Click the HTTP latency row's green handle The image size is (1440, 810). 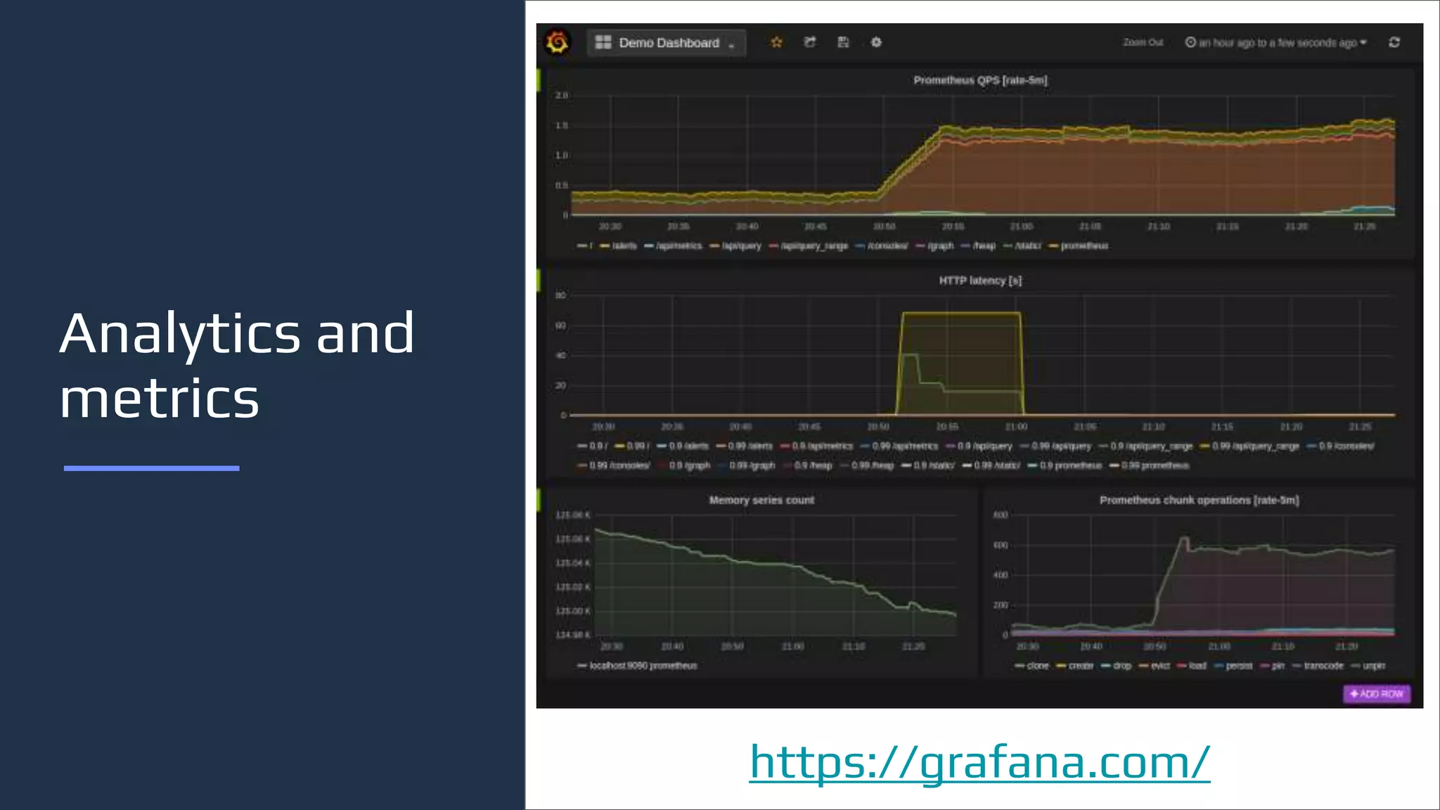click(539, 281)
